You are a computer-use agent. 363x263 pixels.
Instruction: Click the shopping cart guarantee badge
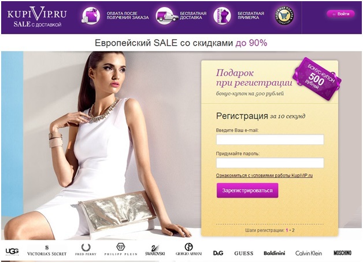[x=284, y=16]
